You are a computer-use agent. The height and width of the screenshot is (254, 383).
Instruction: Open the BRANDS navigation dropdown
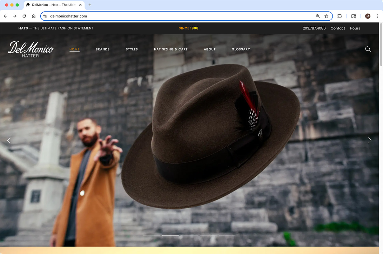tap(102, 49)
